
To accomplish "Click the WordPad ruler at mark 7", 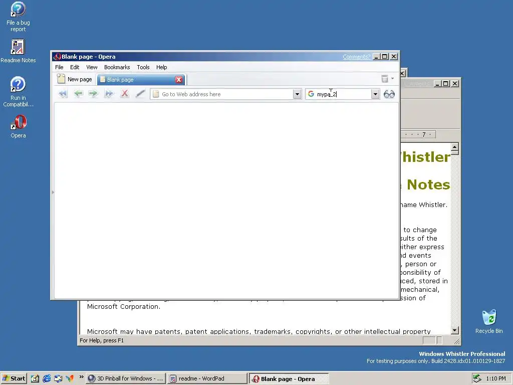I will (424, 134).
